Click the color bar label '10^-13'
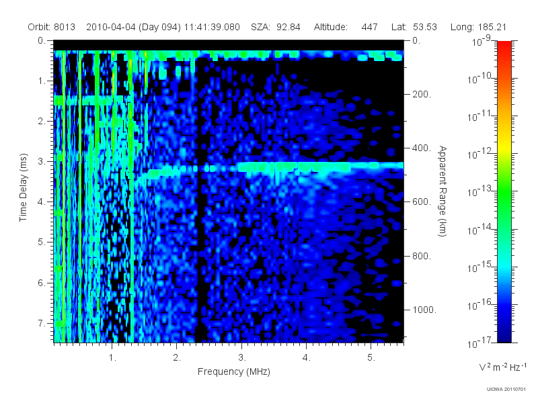Screen dimensions: 538x403 tap(481, 192)
